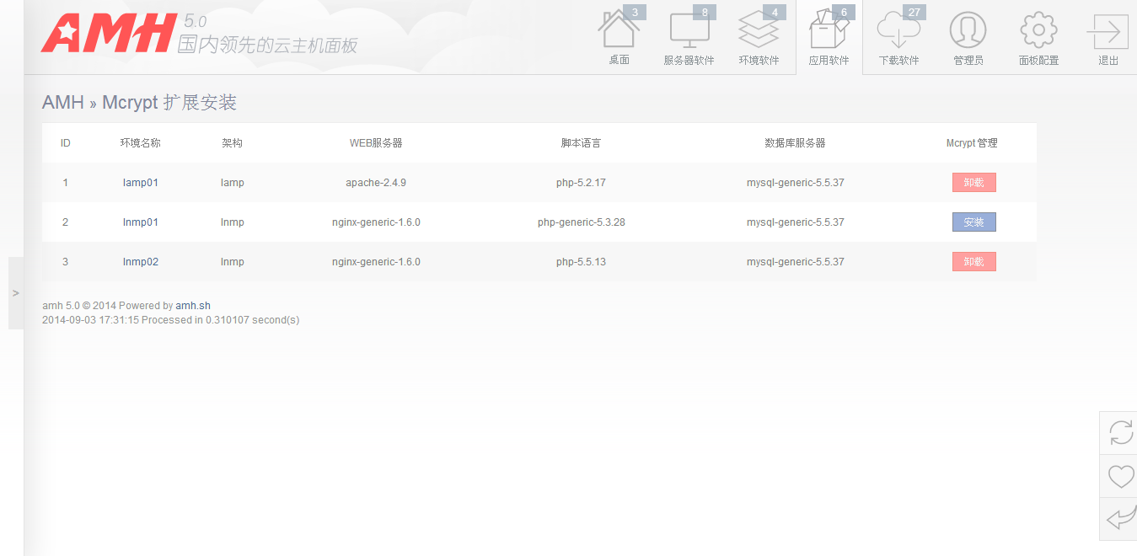Click the 27 badge on 下载软件
Screen dimensions: 1137x556
pos(914,12)
